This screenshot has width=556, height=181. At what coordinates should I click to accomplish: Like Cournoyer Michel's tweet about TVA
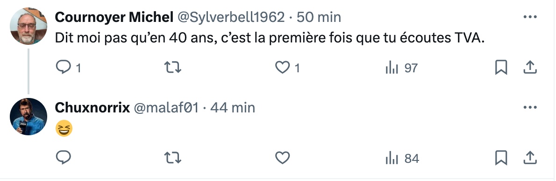287,67
